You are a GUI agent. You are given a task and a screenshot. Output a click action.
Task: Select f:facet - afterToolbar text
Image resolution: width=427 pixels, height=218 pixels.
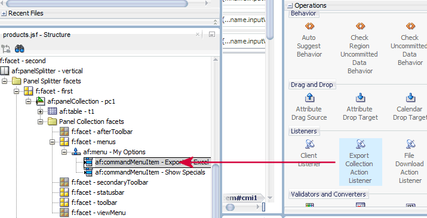tap(102, 132)
